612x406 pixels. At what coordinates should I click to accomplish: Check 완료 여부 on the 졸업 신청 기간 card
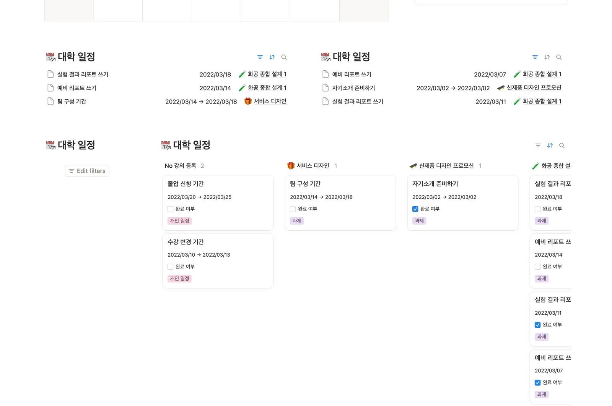click(x=171, y=209)
